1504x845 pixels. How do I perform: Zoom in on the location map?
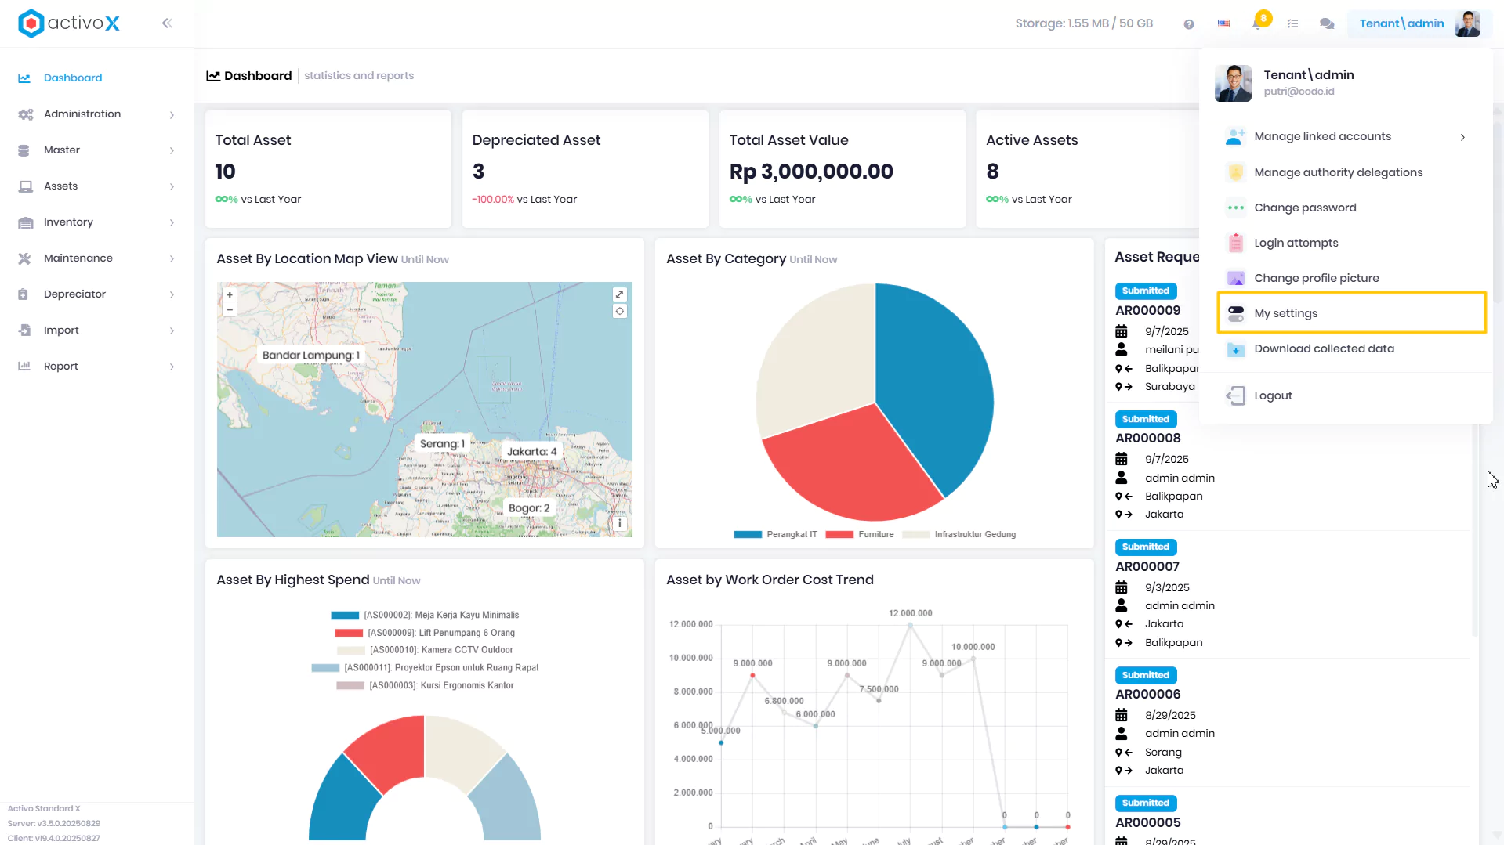pyautogui.click(x=230, y=295)
